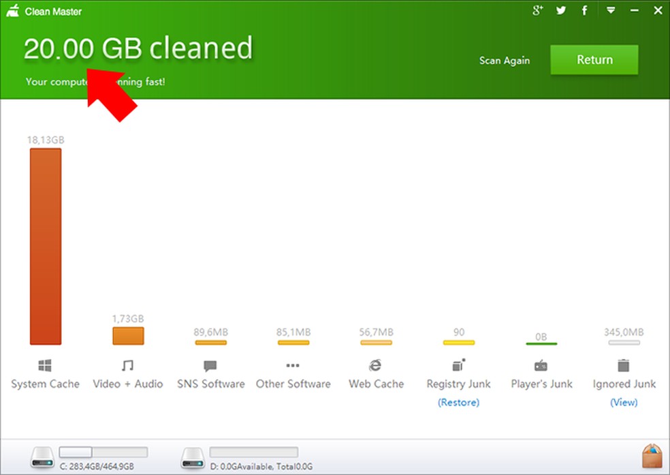Click the Video + Audio music note icon
Image resolution: width=670 pixels, height=475 pixels.
pos(127,365)
